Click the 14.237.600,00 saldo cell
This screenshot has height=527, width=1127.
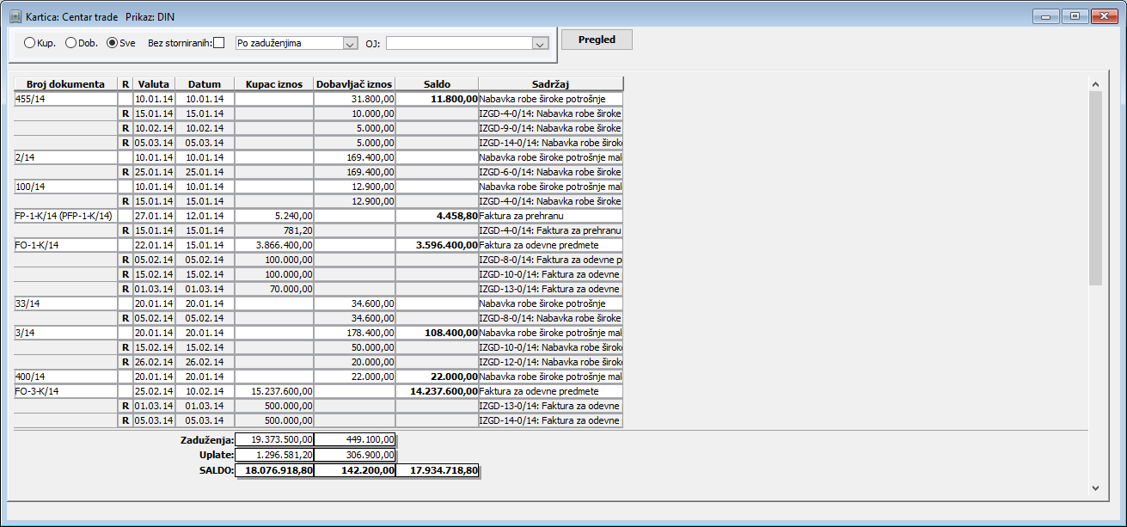[438, 391]
